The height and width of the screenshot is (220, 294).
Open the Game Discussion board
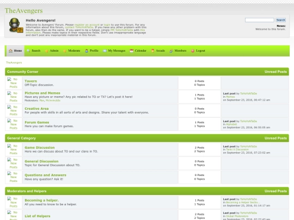[x=40, y=147]
